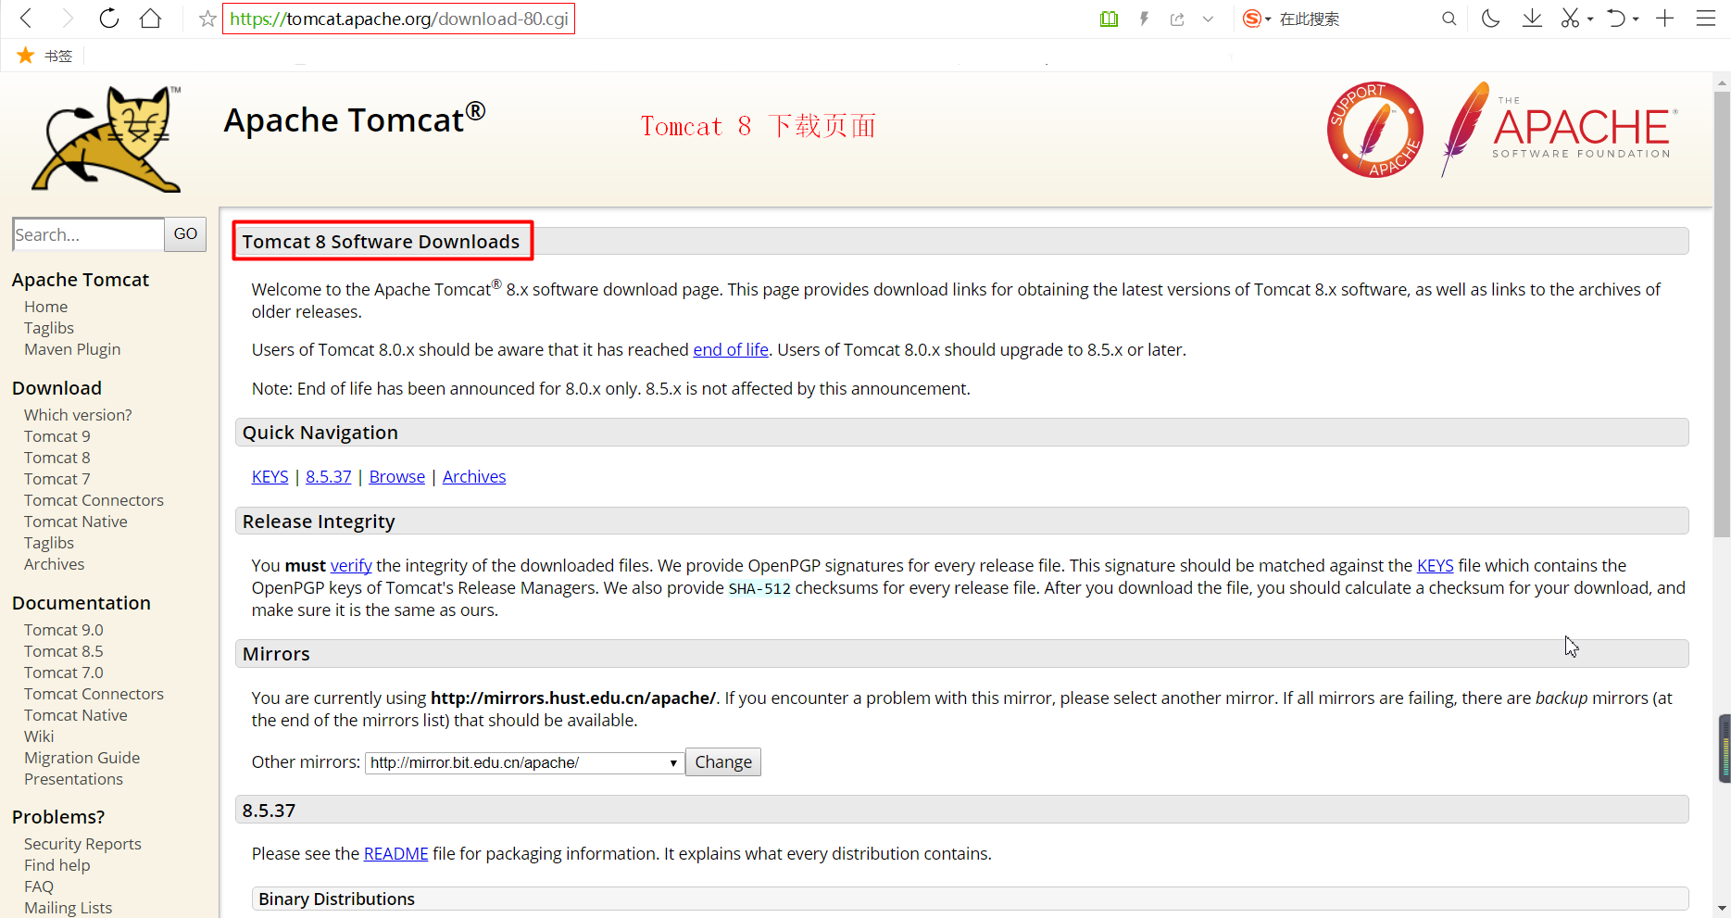
Task: Click the Browse quick link
Action: point(397,476)
